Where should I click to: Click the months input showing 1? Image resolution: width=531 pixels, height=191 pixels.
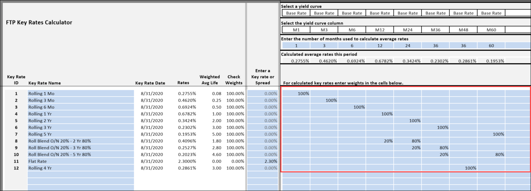296,45
